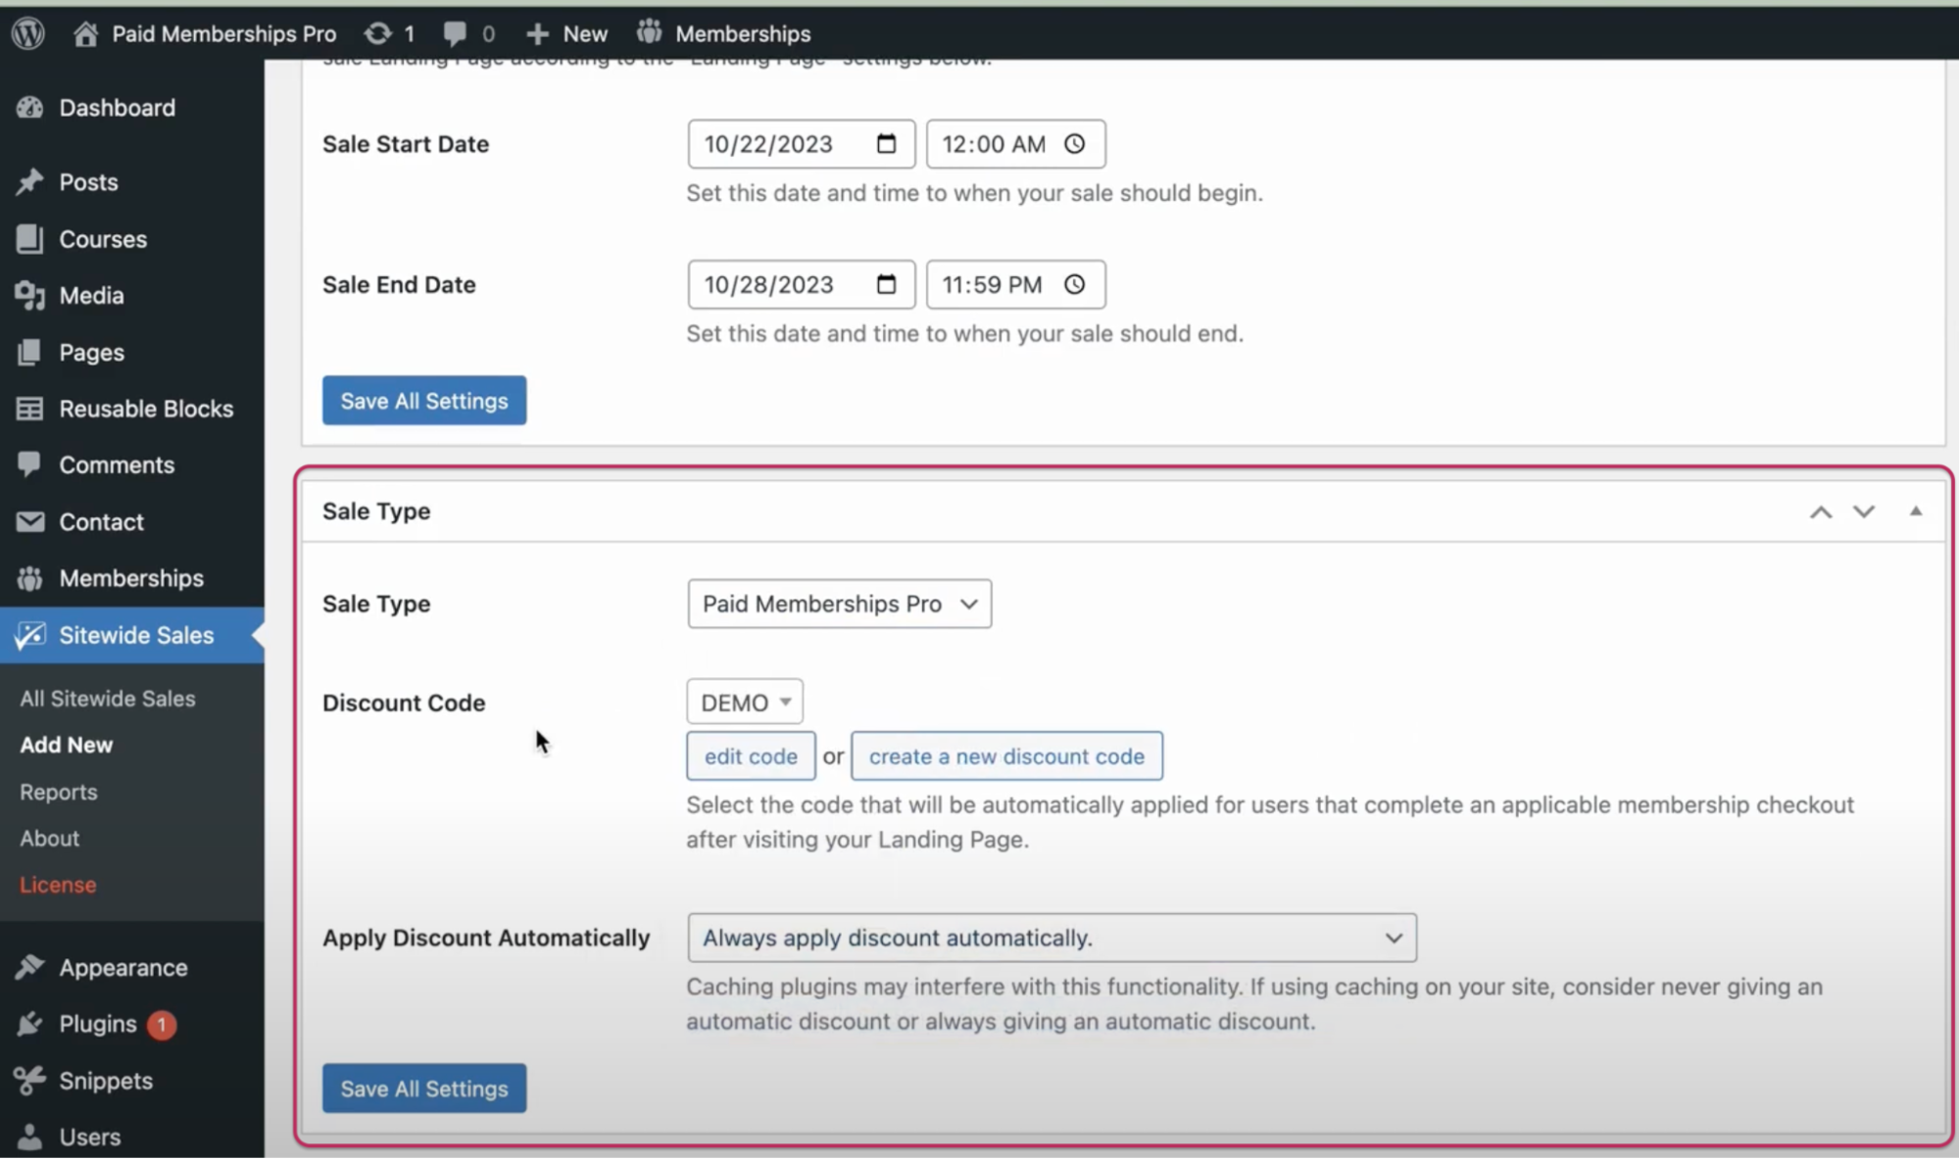Click the comments bubble icon in admin bar

458,32
